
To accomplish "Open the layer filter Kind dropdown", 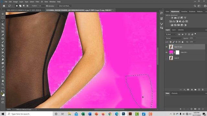I will click(171, 34).
